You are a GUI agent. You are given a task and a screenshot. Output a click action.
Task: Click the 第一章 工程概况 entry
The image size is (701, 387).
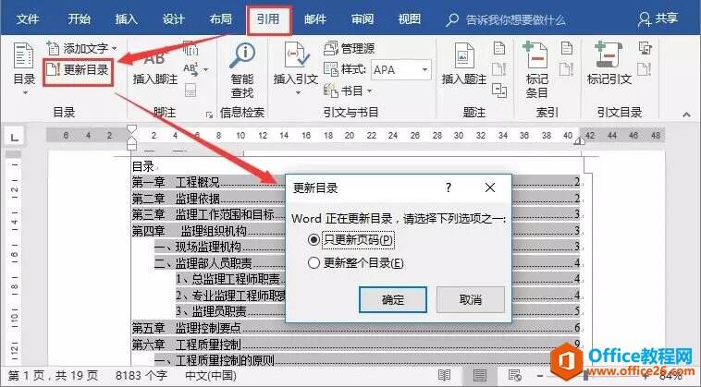click(x=355, y=182)
